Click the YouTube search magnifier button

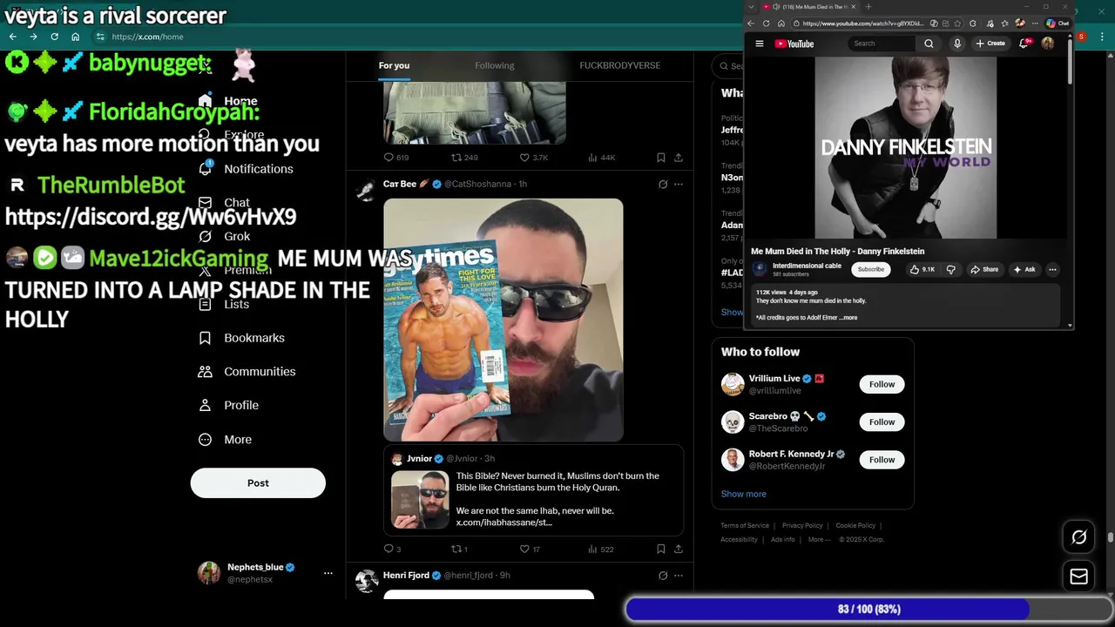click(929, 44)
